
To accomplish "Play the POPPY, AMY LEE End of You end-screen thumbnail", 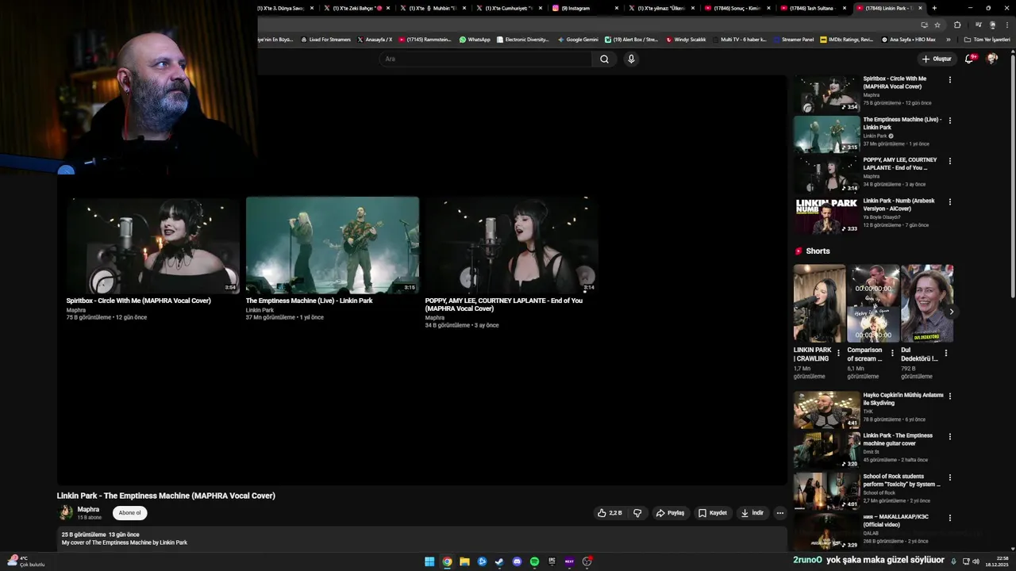I will 511,245.
